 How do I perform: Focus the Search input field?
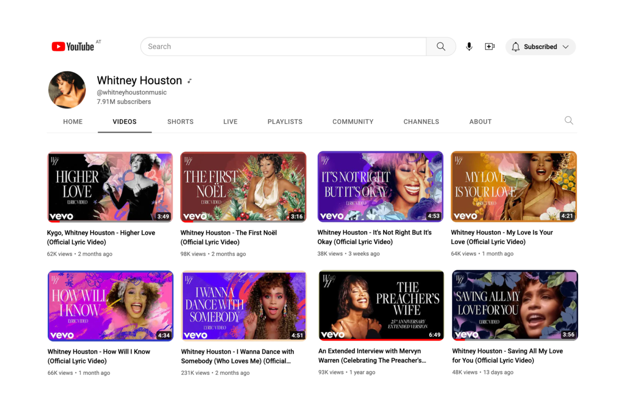(283, 46)
